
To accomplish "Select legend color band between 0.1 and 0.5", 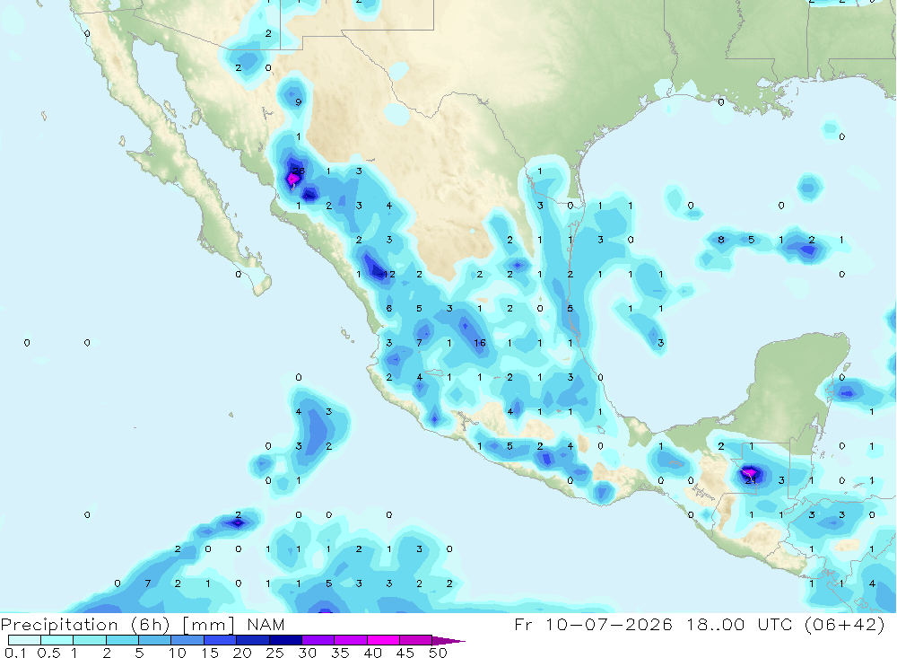I will click(24, 640).
